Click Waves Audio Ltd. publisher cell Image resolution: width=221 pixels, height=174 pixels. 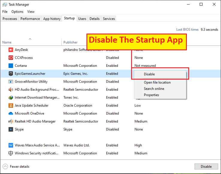[76, 145]
